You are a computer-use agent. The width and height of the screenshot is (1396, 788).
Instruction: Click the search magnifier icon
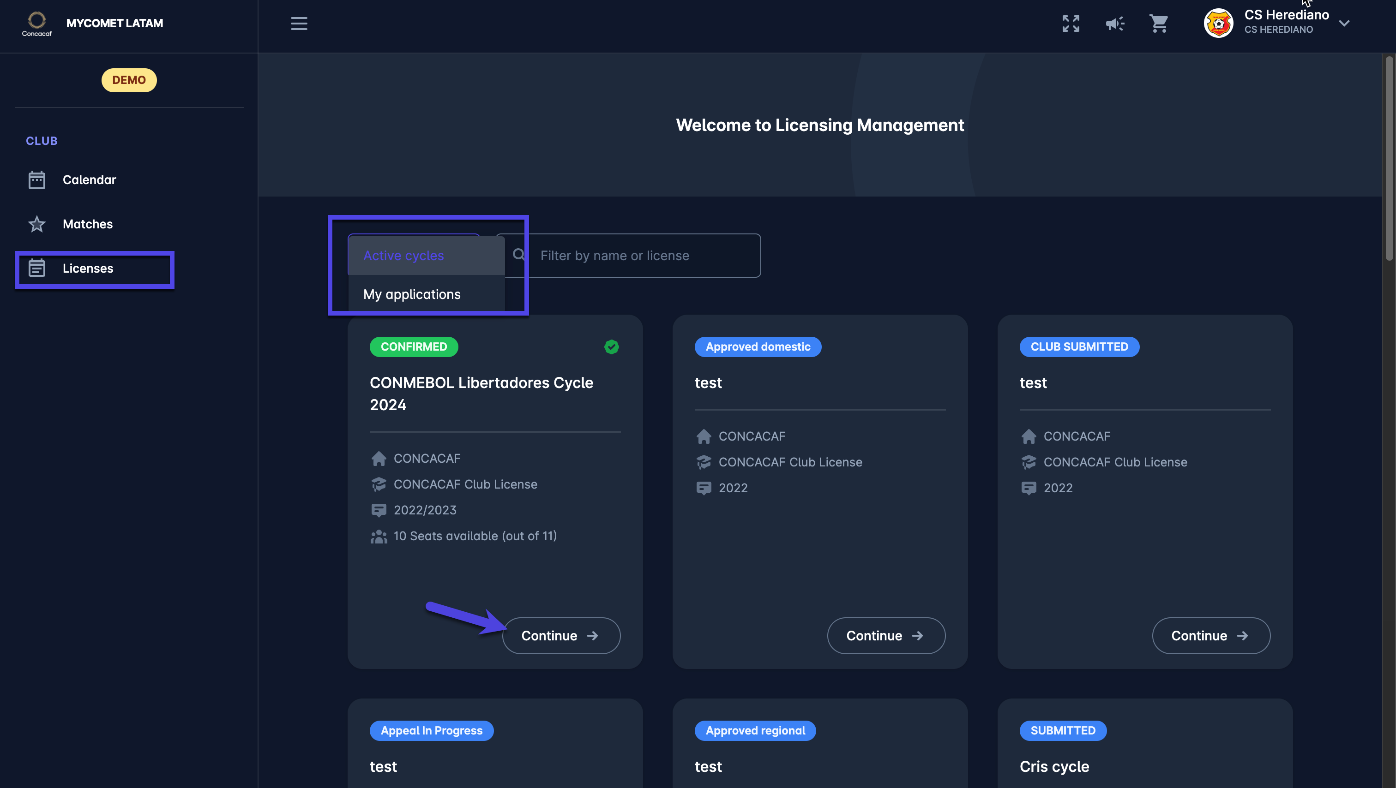[x=518, y=255]
